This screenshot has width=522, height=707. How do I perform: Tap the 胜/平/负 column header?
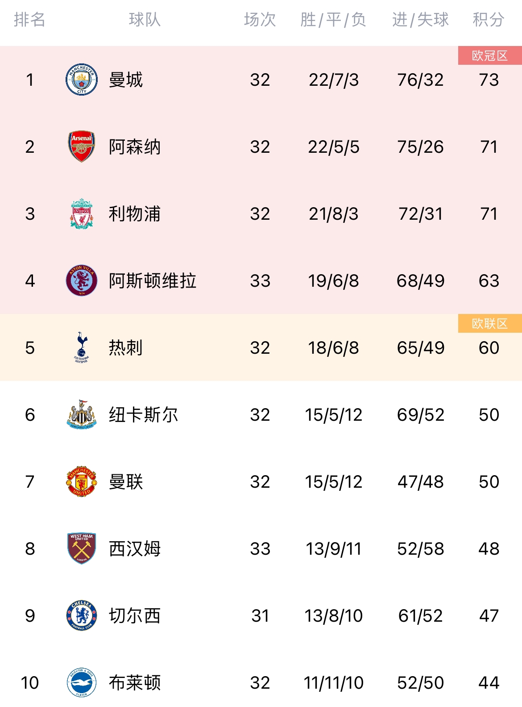pos(333,20)
